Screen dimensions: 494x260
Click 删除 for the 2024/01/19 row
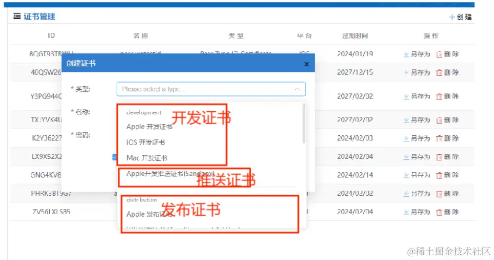447,54
